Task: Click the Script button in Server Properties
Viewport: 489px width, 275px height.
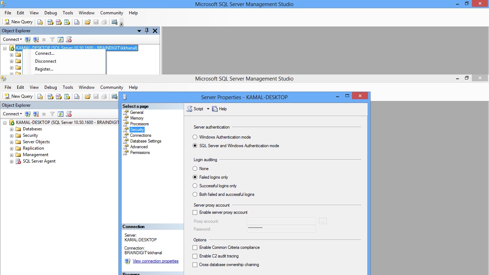Action: [x=195, y=109]
